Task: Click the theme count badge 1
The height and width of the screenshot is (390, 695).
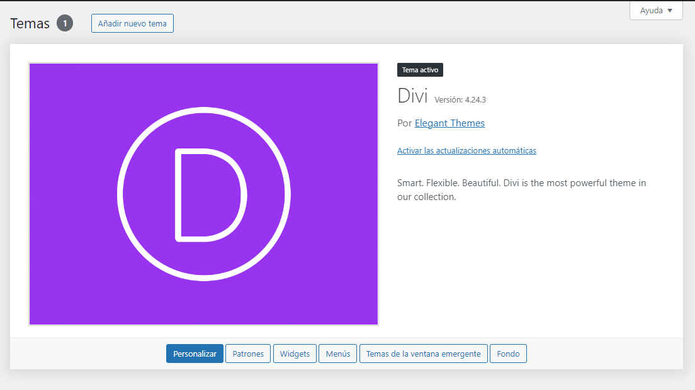Action: point(65,23)
